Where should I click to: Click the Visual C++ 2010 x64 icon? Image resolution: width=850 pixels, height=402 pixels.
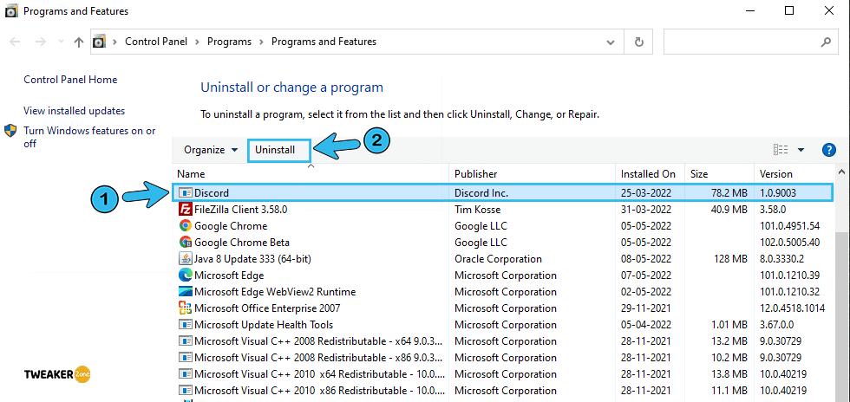point(186,374)
